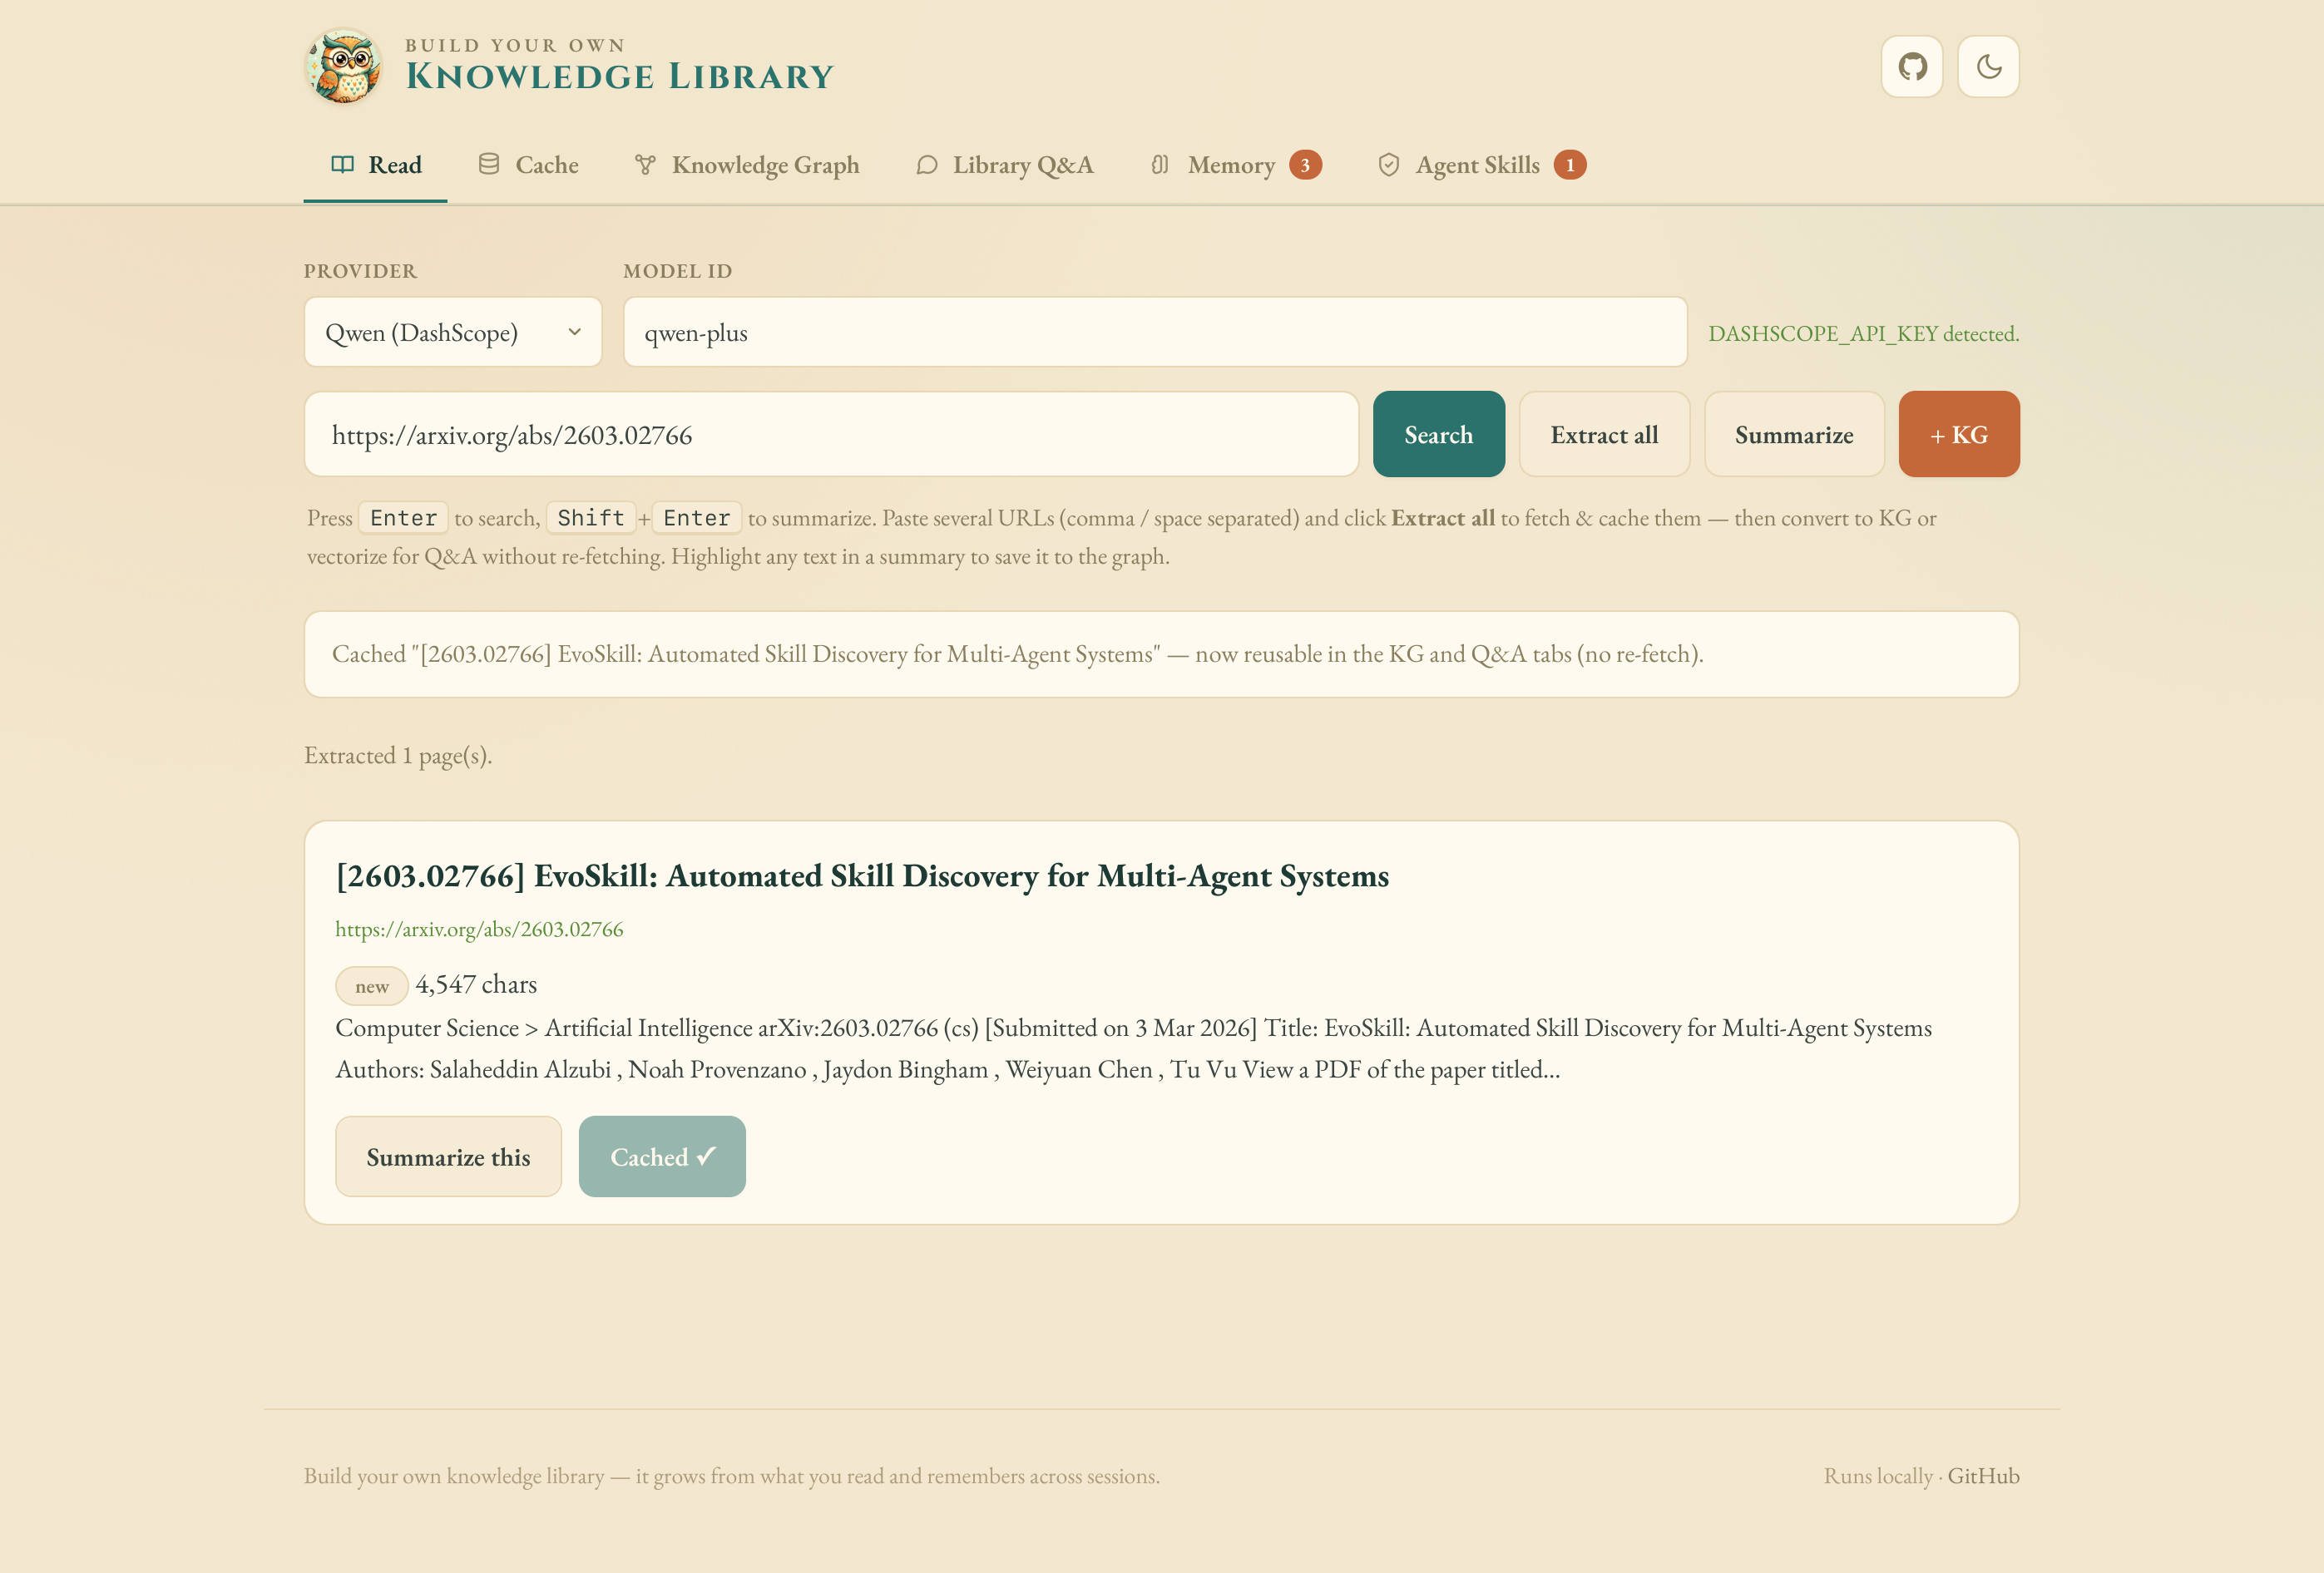This screenshot has height=1573, width=2324.
Task: Click the Summarize this button
Action: [x=448, y=1156]
